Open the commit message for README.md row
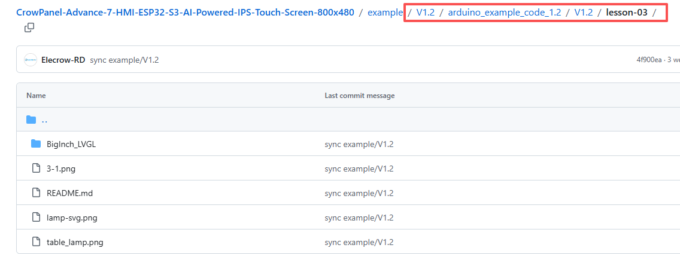The width and height of the screenshot is (680, 254). pyautogui.click(x=359, y=193)
